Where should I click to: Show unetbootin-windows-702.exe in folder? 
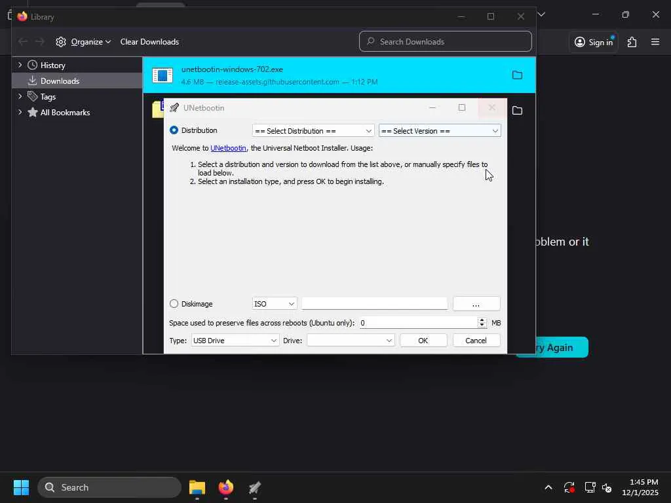518,75
